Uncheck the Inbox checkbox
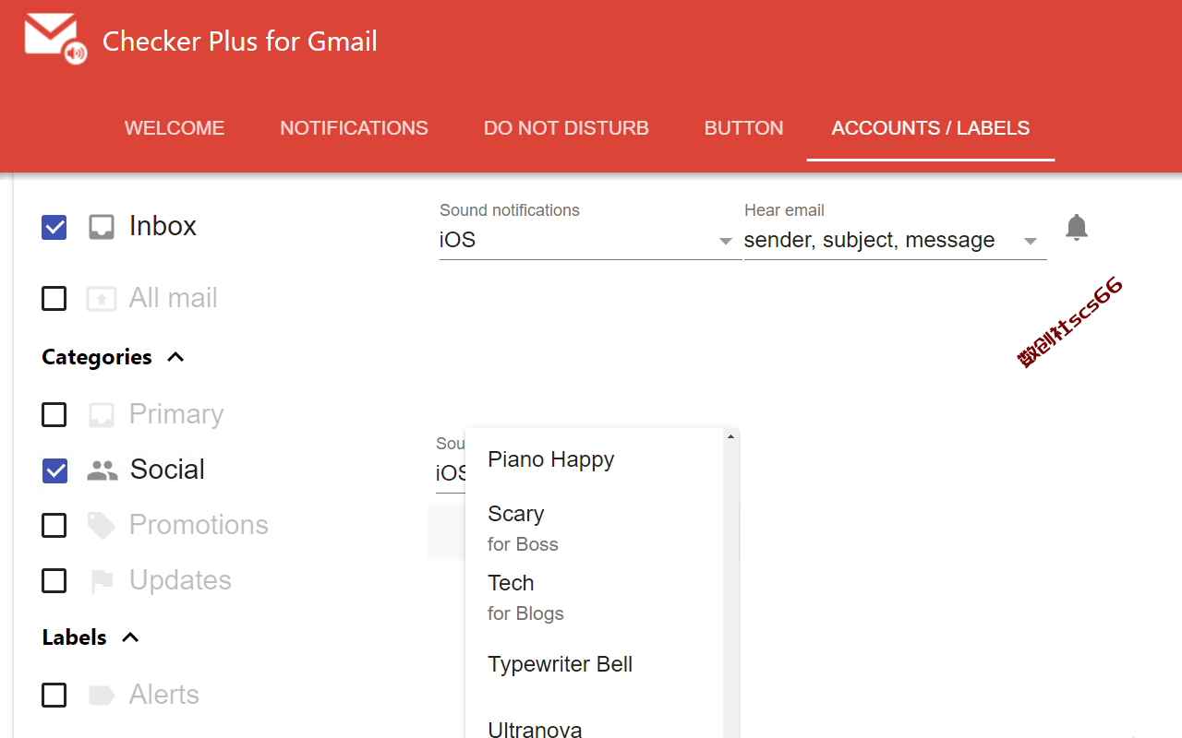Image resolution: width=1182 pixels, height=738 pixels. tap(54, 227)
